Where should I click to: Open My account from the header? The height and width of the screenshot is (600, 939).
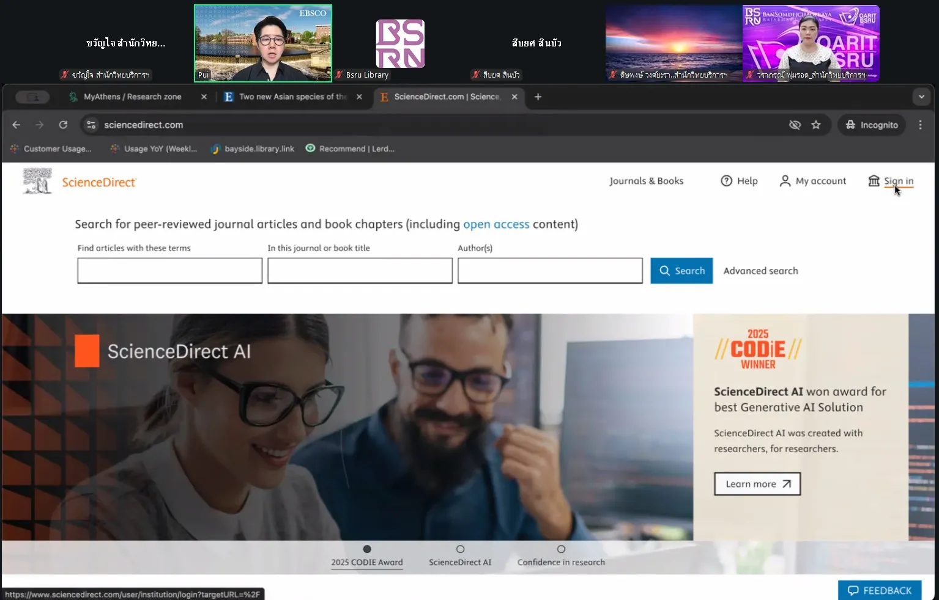click(812, 181)
